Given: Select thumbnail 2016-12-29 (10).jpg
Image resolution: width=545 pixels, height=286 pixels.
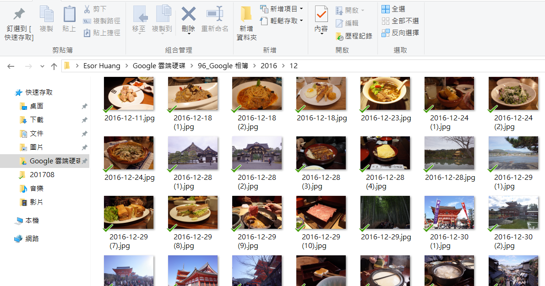Looking at the screenshot, I should [x=321, y=212].
